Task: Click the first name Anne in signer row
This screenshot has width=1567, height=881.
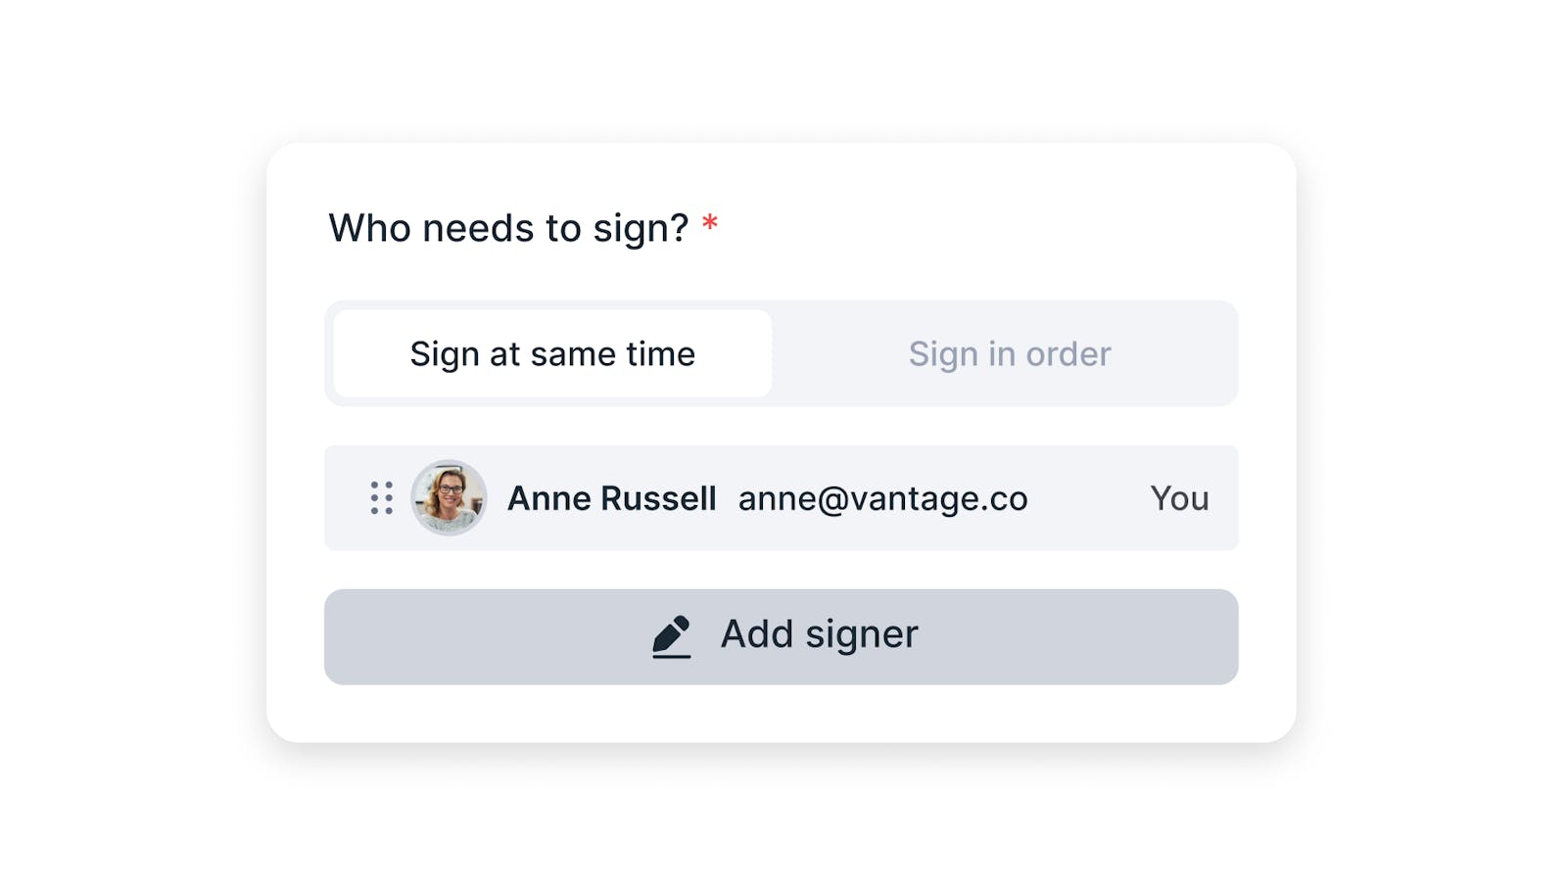Action: (x=548, y=498)
